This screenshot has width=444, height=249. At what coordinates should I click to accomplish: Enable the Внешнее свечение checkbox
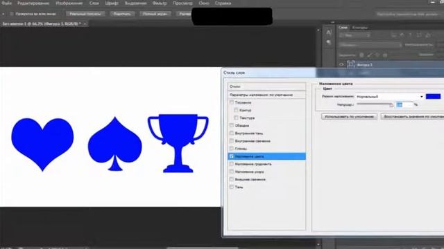point(232,179)
